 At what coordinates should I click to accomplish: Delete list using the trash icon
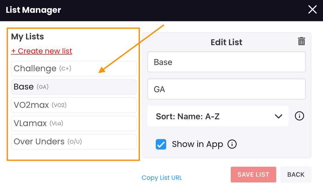pyautogui.click(x=301, y=41)
